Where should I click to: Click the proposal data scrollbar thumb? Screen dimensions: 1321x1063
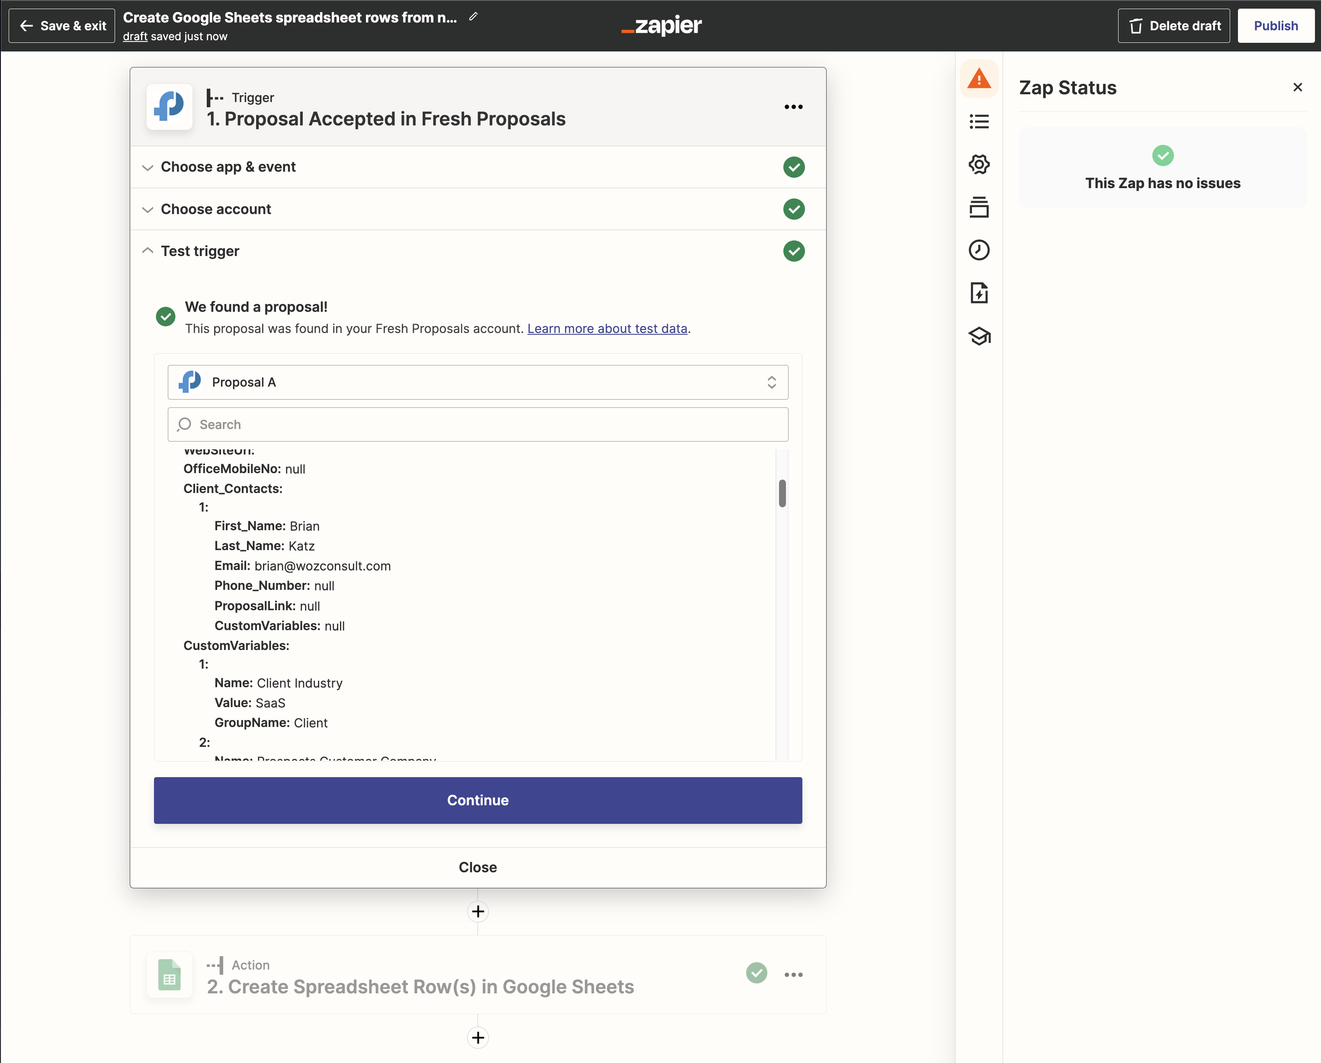(x=782, y=493)
